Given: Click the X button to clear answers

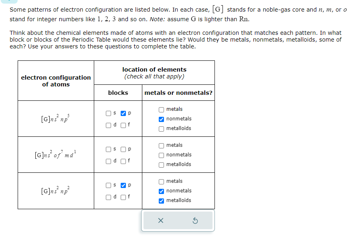Looking at the screenshot, I should point(162,220).
